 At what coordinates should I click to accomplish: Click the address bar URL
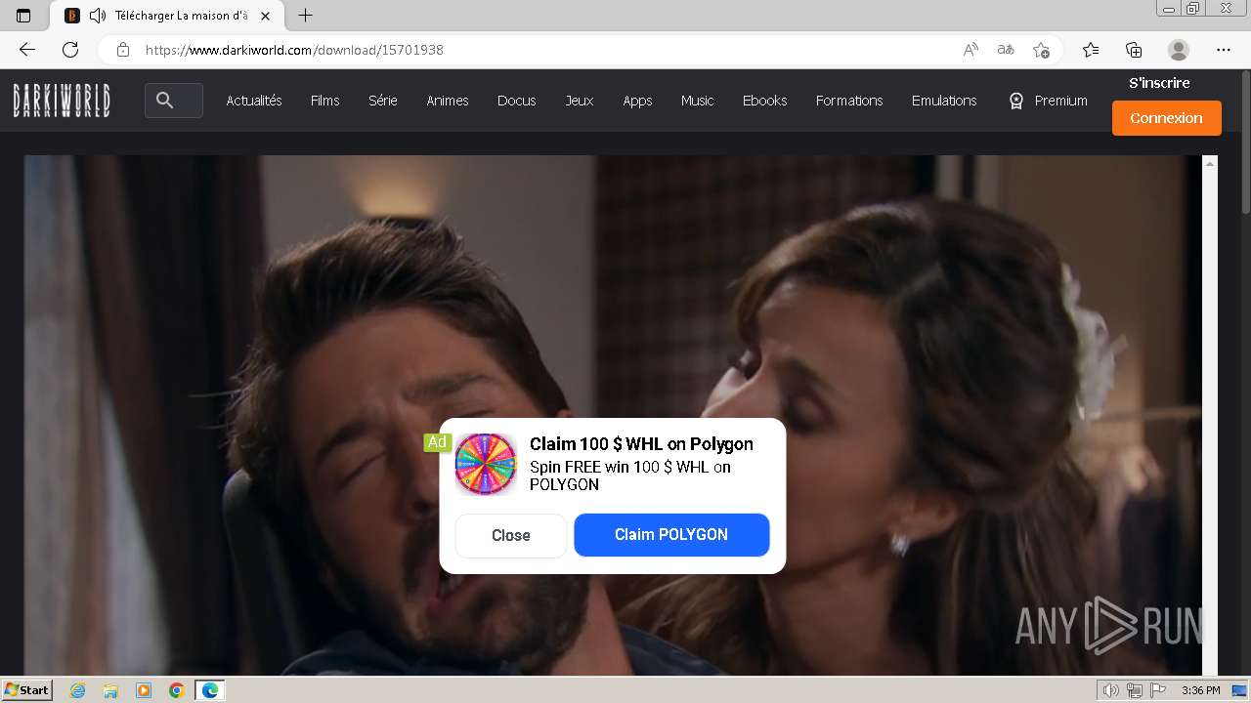[294, 50]
